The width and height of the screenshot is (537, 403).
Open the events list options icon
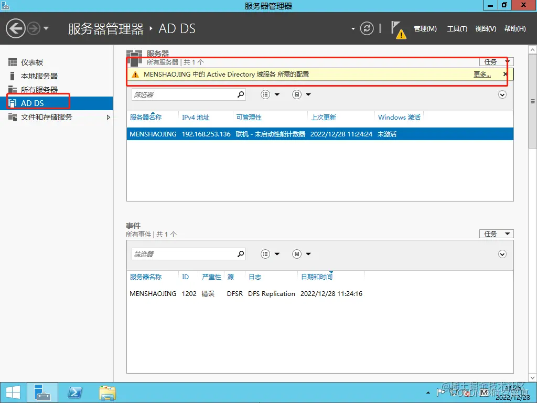click(265, 254)
